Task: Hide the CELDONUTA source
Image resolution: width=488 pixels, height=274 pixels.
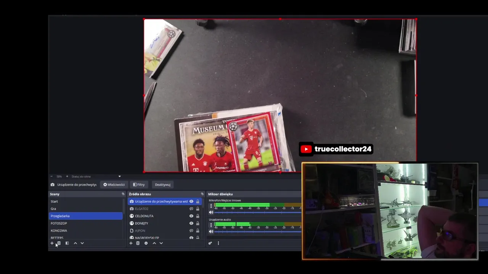Action: [191, 216]
